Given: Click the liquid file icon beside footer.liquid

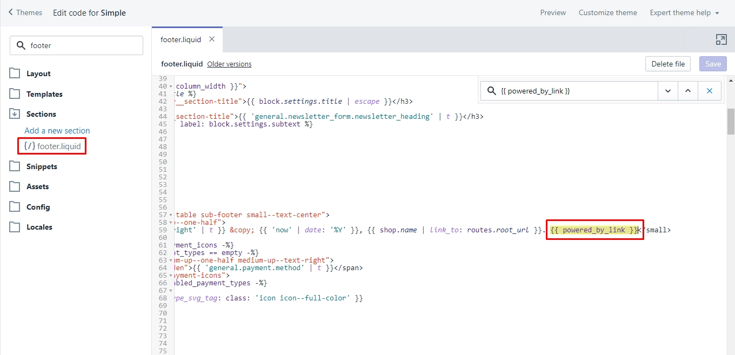Looking at the screenshot, I should pos(30,146).
